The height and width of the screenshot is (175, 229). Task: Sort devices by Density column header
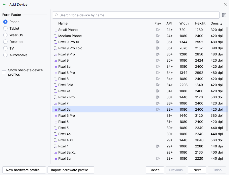click(x=216, y=23)
